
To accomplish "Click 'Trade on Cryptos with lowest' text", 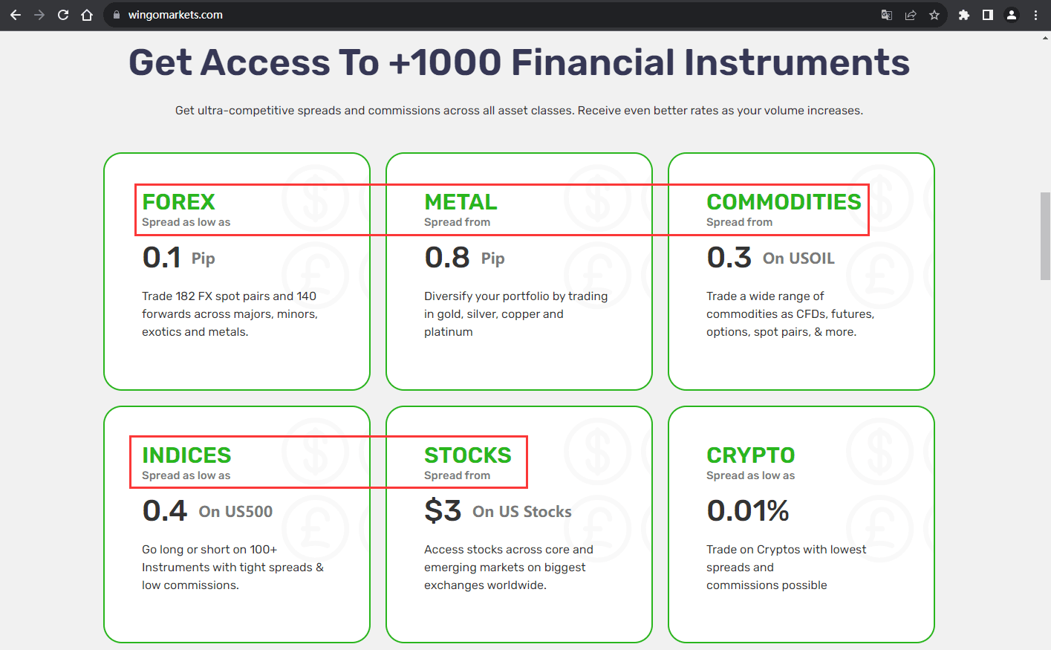I will (x=786, y=568).
